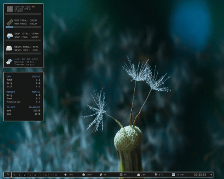Switch to workspace 8

(x=56, y=175)
